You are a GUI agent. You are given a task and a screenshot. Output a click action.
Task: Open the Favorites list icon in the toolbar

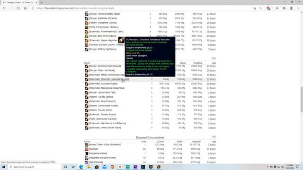coord(277,8)
